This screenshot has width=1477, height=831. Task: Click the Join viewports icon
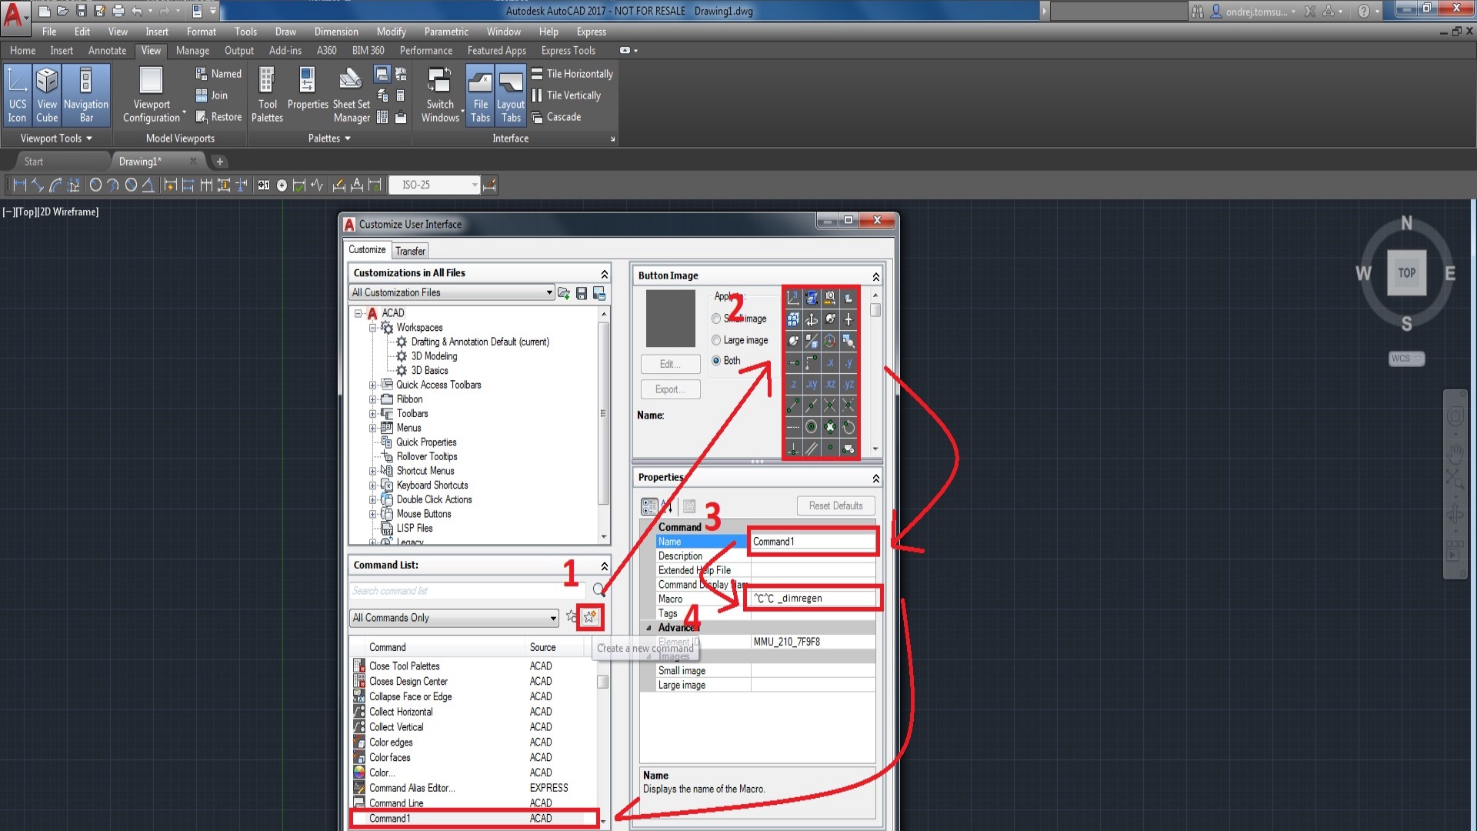click(212, 95)
